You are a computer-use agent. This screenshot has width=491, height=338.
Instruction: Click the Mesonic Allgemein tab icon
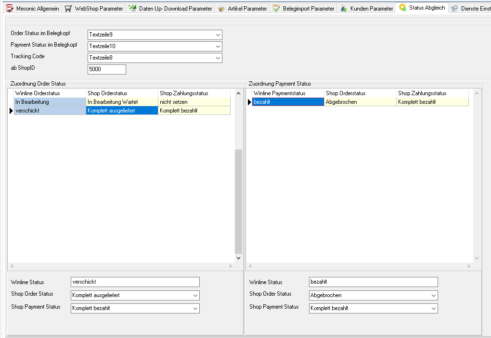[x=9, y=9]
